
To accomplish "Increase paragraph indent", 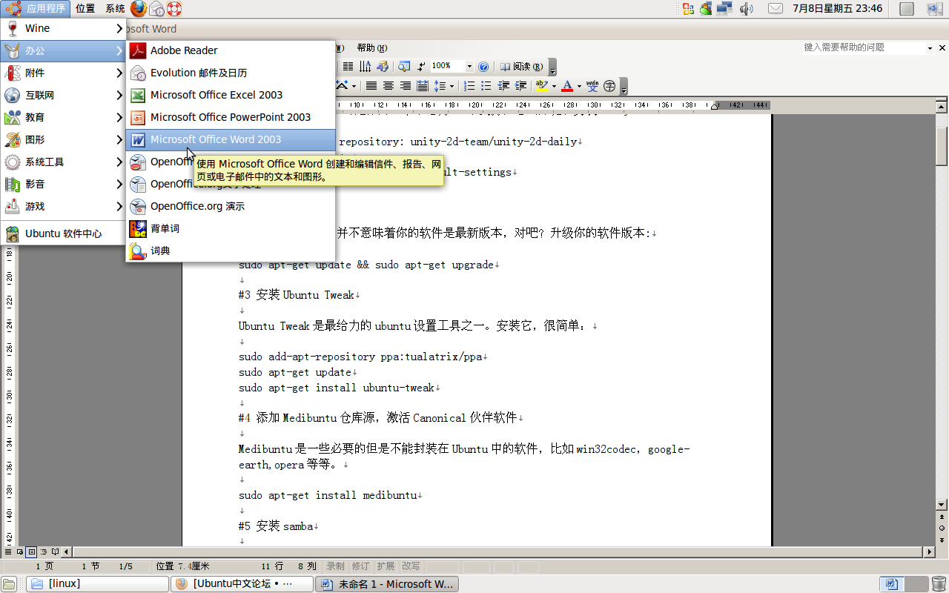I will click(521, 86).
